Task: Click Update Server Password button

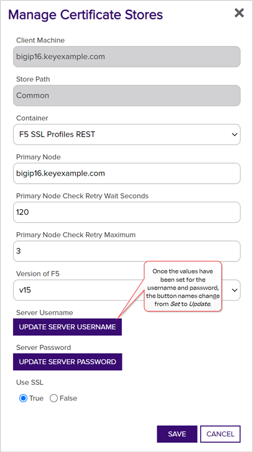Action: pos(68,362)
